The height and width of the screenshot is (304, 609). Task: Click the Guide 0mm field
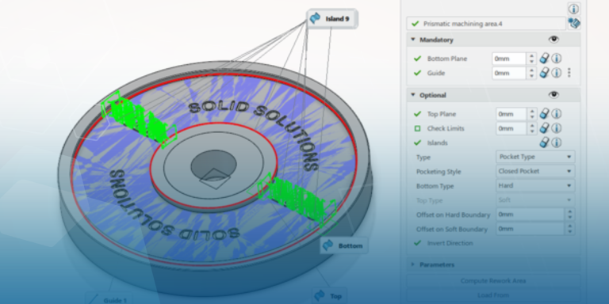point(509,73)
